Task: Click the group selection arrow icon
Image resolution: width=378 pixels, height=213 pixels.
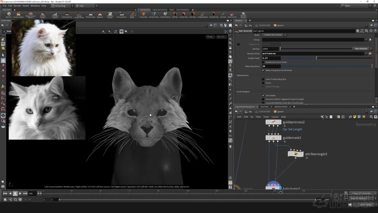Action: click(370, 39)
